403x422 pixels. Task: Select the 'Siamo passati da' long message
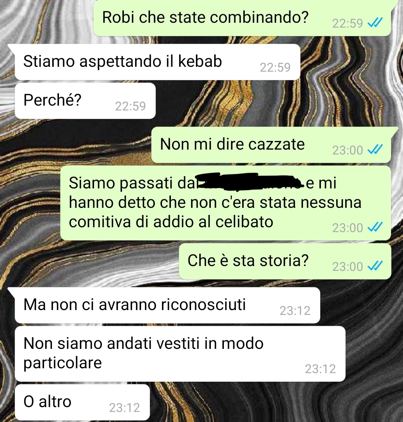(226, 203)
